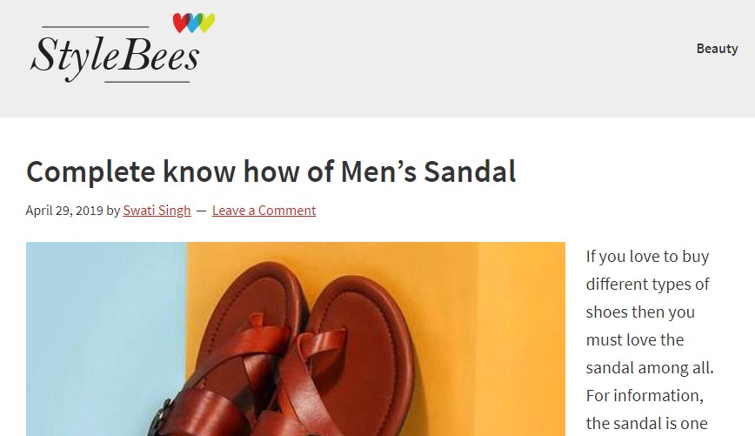Follow the Leave a Comment link
Viewport: 755px width, 436px height.
click(x=264, y=211)
